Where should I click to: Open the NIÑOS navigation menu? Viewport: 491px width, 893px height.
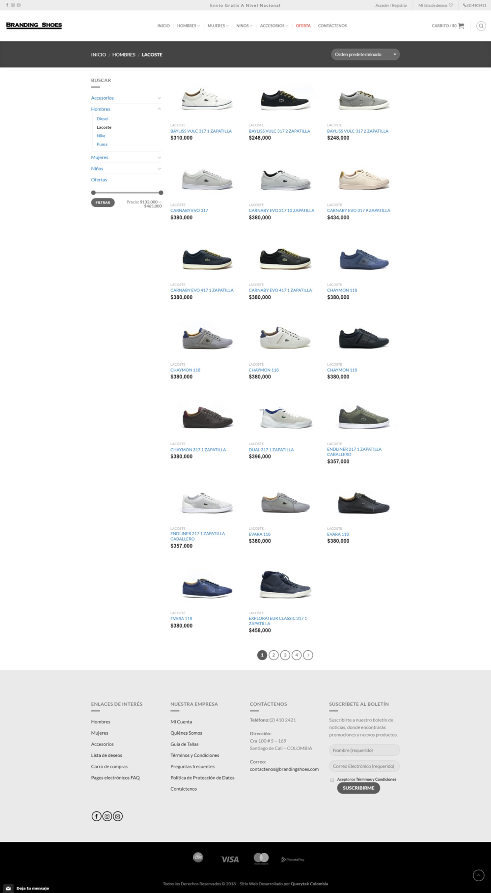244,26
